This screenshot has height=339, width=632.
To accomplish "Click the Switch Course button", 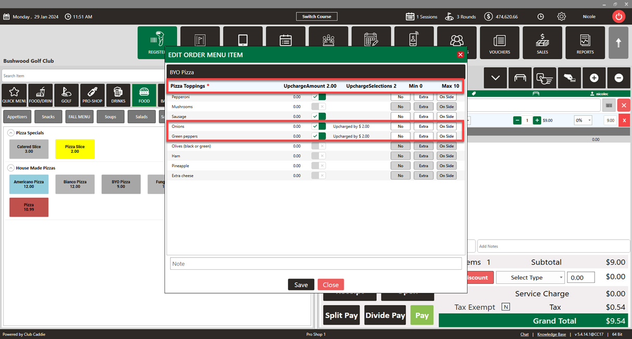I will pyautogui.click(x=317, y=17).
